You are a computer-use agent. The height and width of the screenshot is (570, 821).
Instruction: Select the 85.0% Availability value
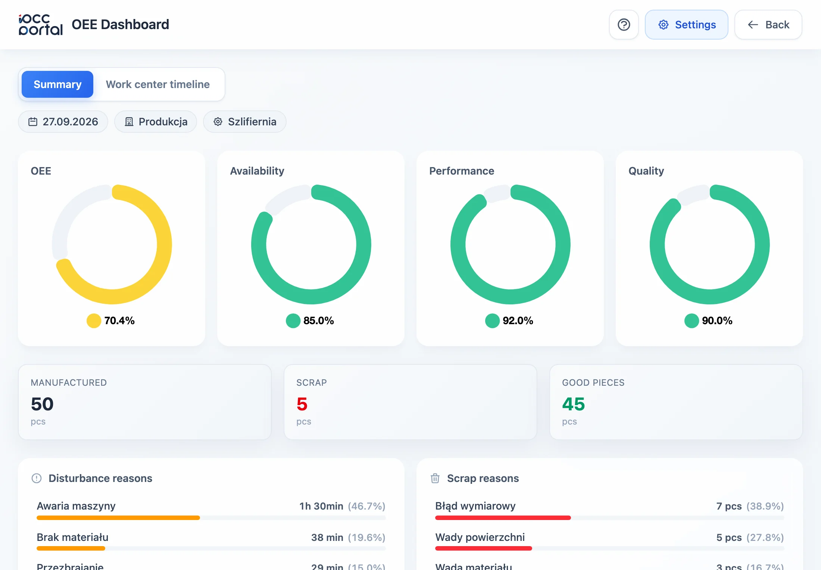[x=319, y=320]
